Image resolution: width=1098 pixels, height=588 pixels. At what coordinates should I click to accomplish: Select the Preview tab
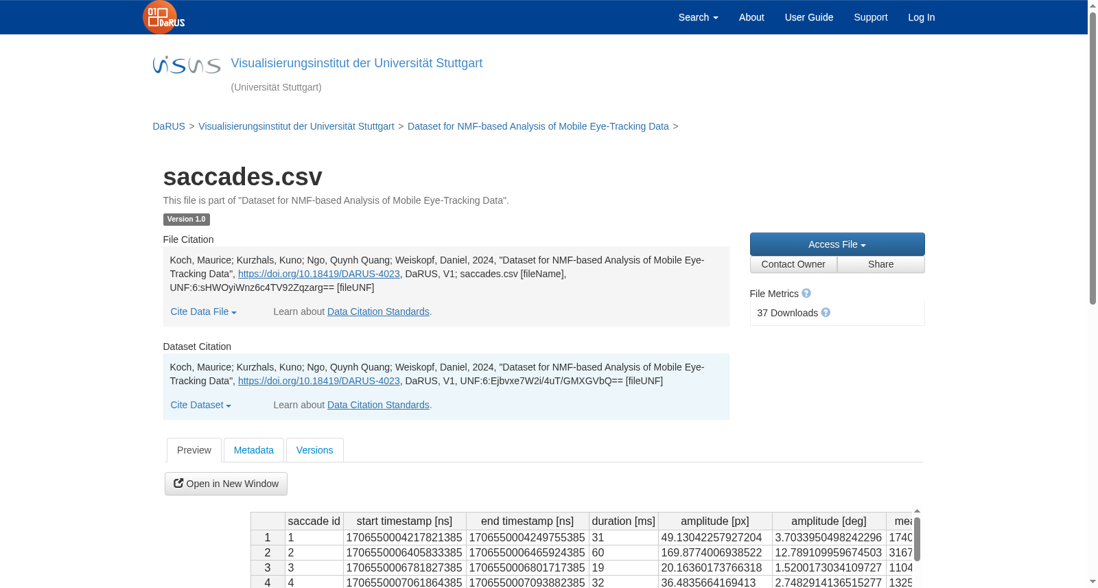tap(194, 450)
